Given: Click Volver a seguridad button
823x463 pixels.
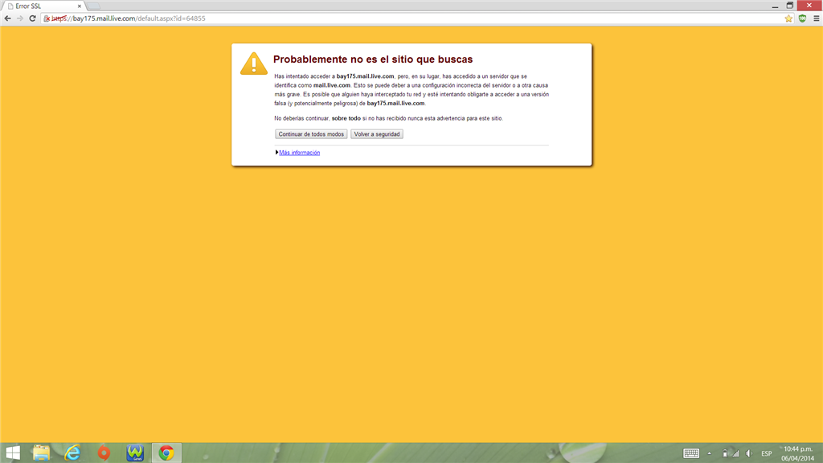Looking at the screenshot, I should pyautogui.click(x=377, y=134).
